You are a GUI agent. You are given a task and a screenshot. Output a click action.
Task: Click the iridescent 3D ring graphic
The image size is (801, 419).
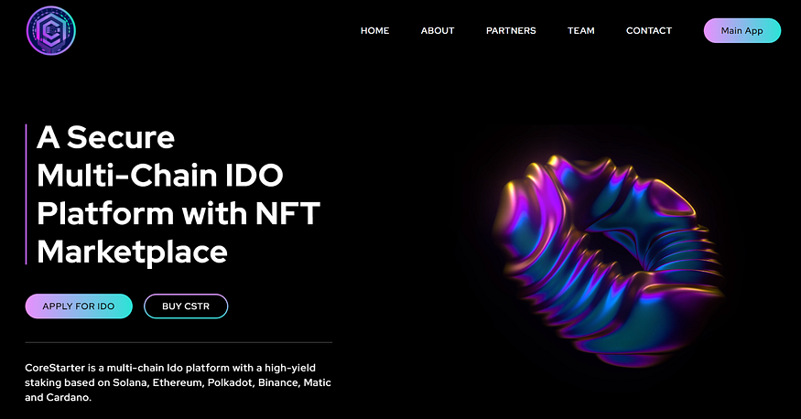pyautogui.click(x=607, y=261)
